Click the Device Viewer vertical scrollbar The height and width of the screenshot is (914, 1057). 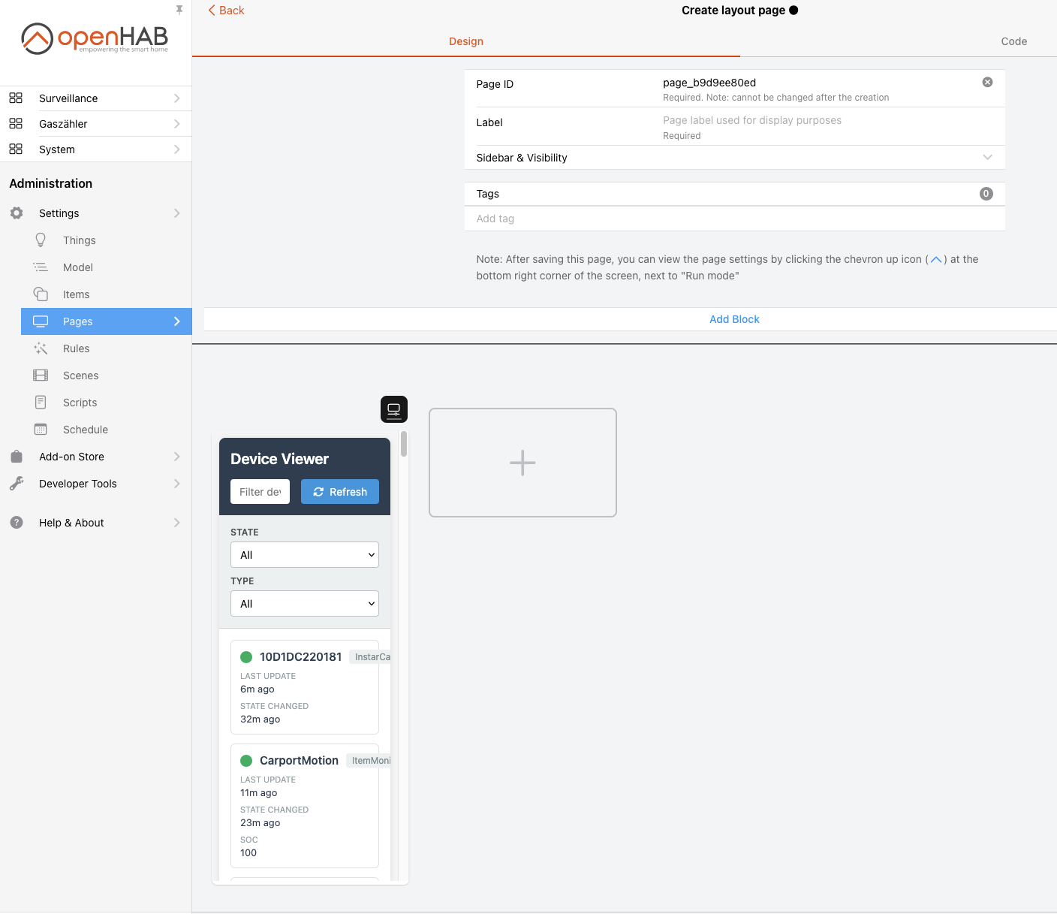404,444
